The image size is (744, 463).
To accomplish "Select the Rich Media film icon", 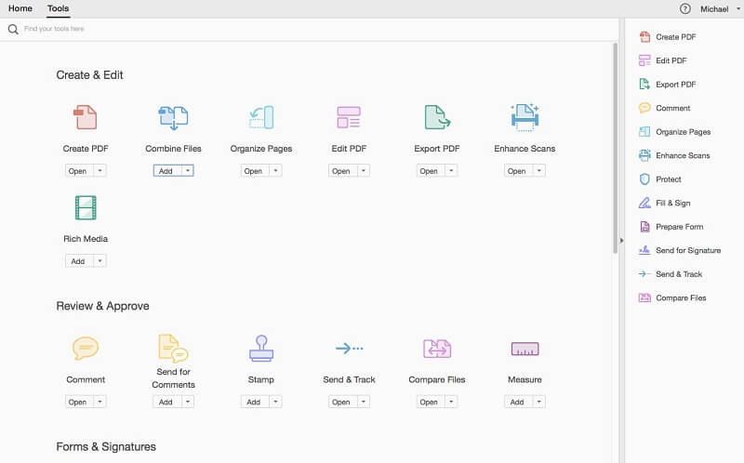I will [86, 207].
